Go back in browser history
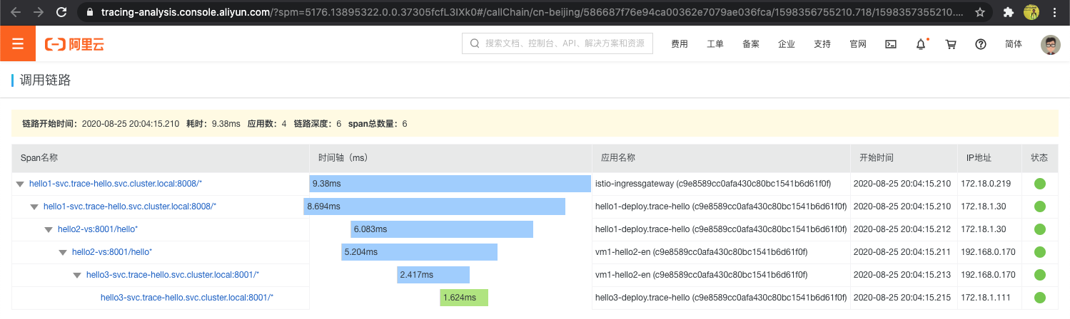Viewport: 1070px width, 319px height. 16,12
